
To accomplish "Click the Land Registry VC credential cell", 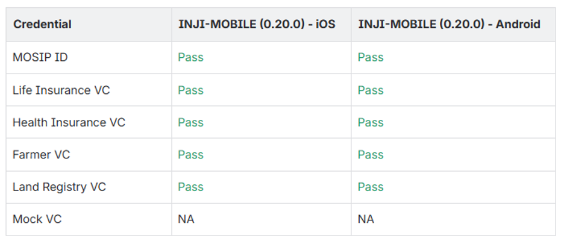I will (x=59, y=187).
